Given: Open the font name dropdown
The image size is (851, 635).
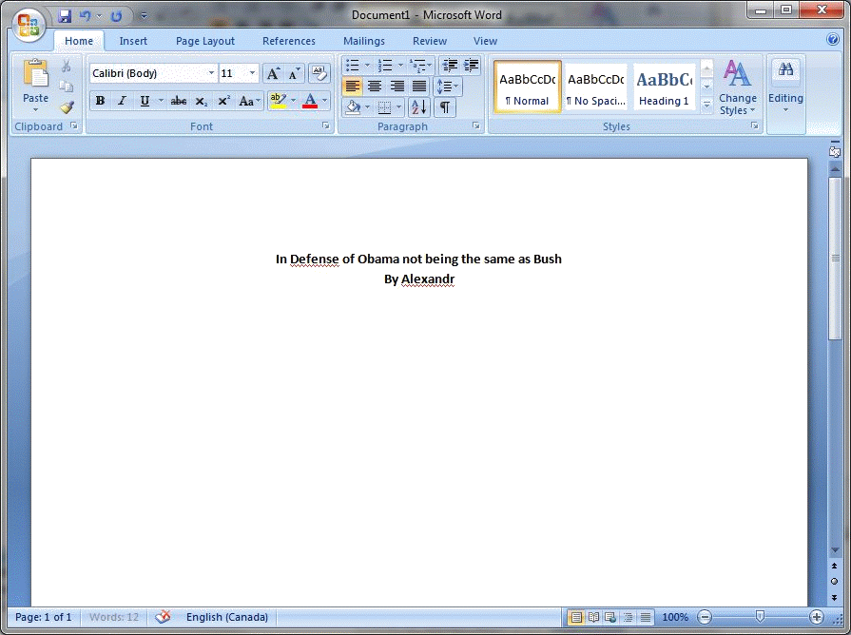Looking at the screenshot, I should (211, 73).
